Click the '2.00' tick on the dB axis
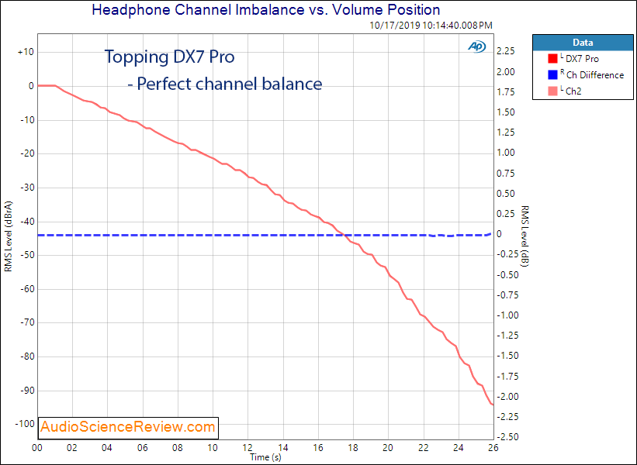The height and width of the screenshot is (465, 637). coord(506,72)
